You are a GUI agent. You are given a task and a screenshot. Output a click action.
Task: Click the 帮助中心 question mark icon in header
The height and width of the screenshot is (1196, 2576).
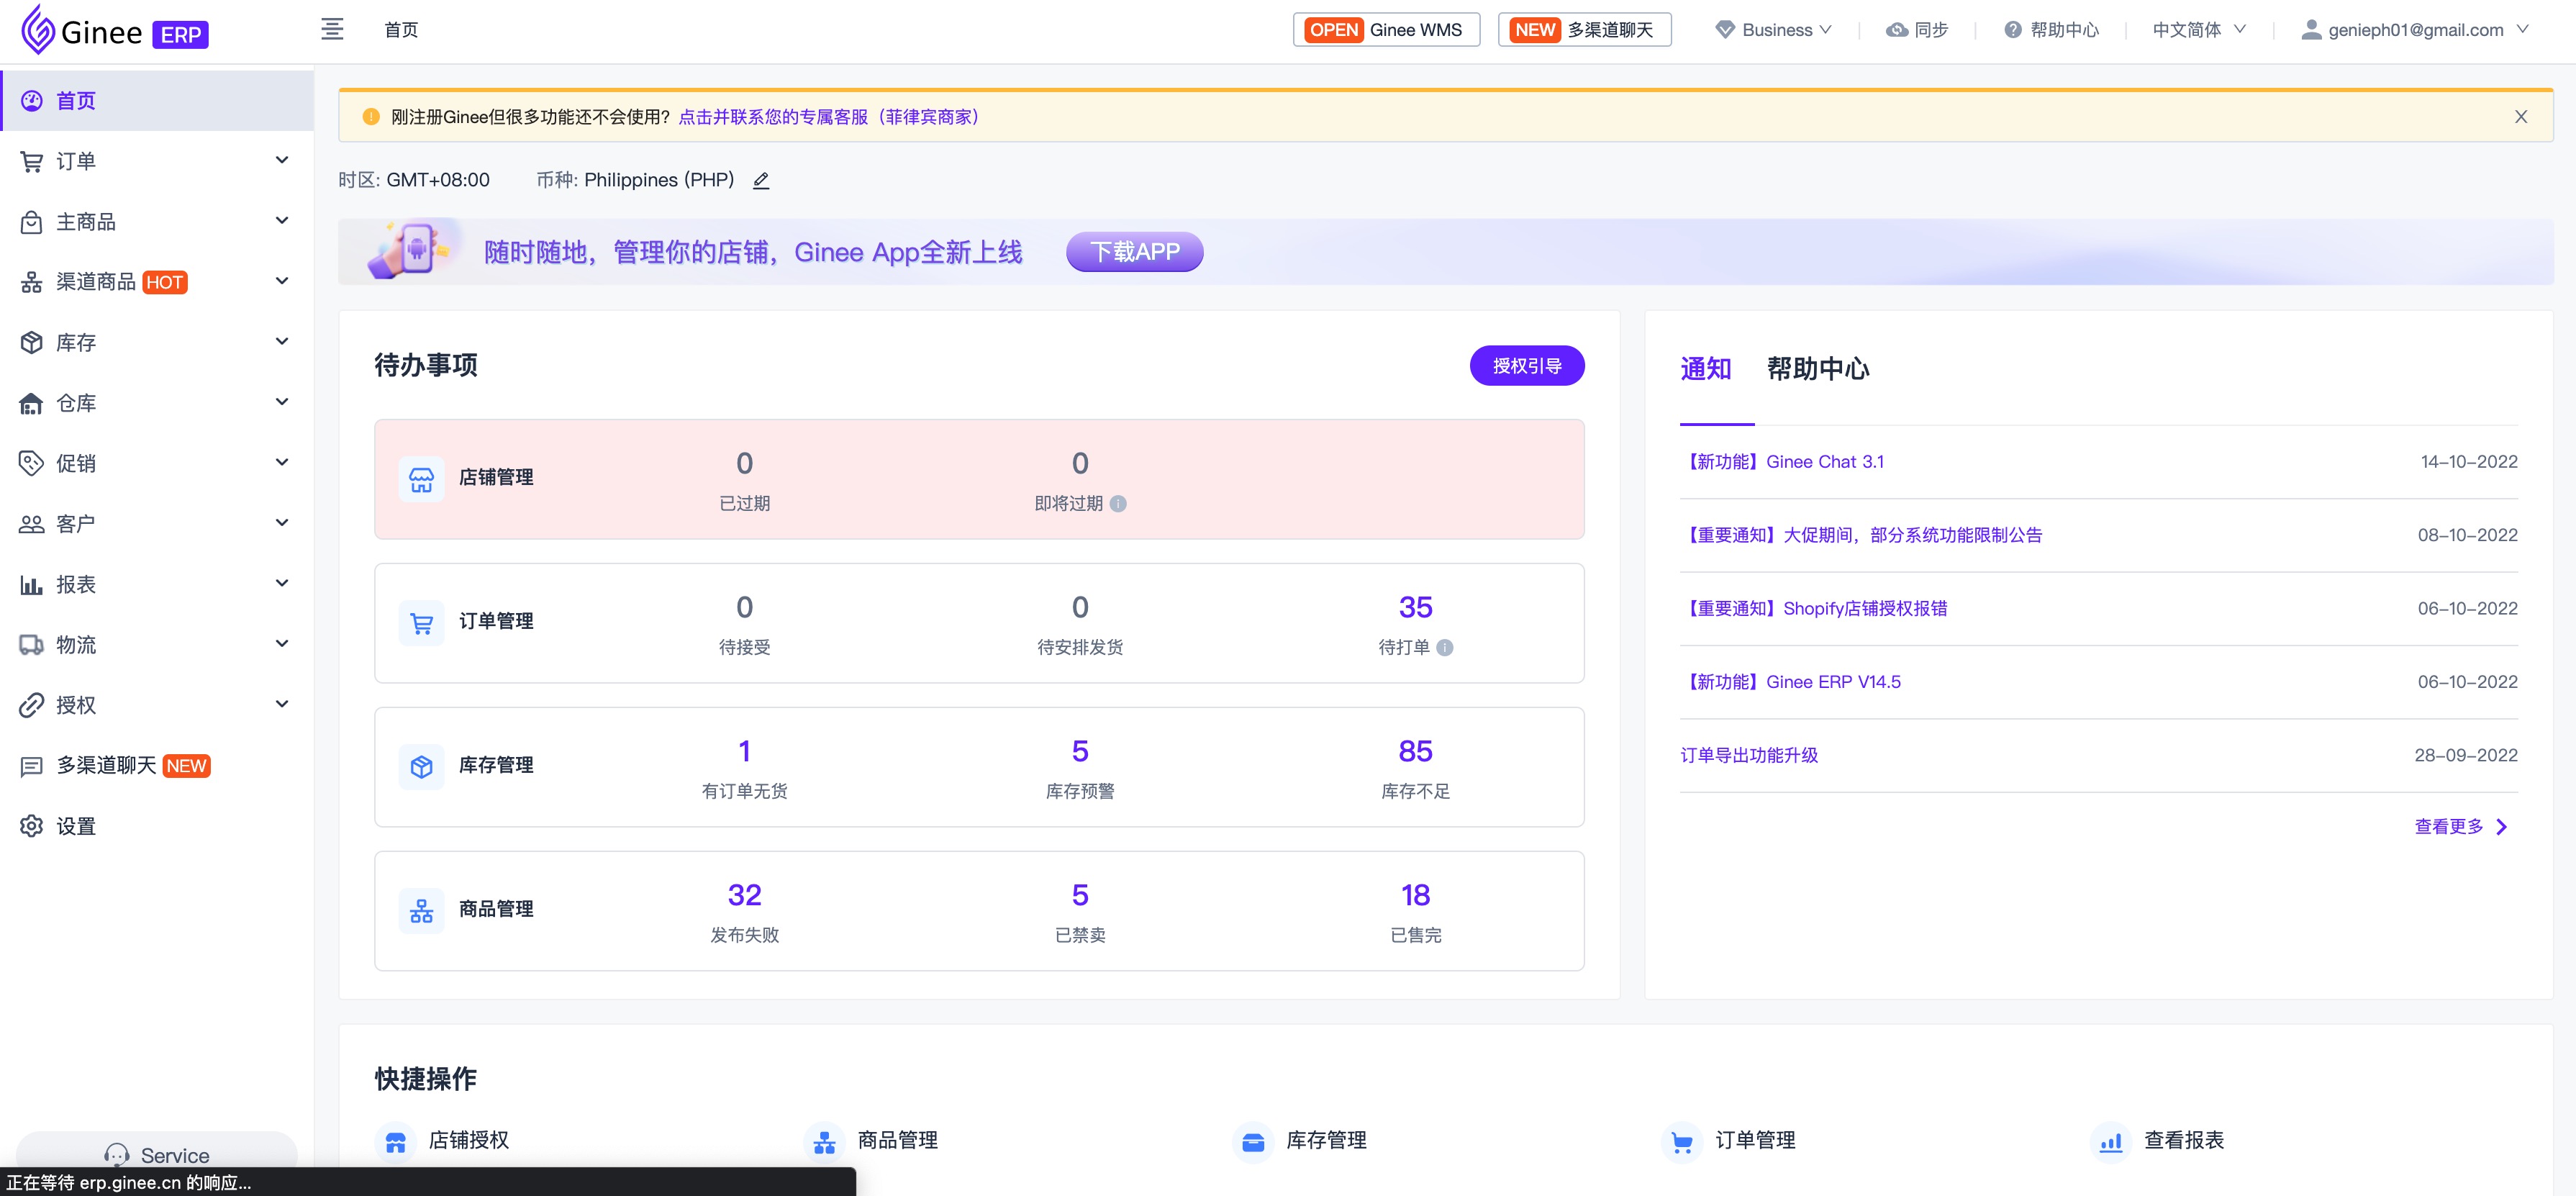pyautogui.click(x=2013, y=30)
